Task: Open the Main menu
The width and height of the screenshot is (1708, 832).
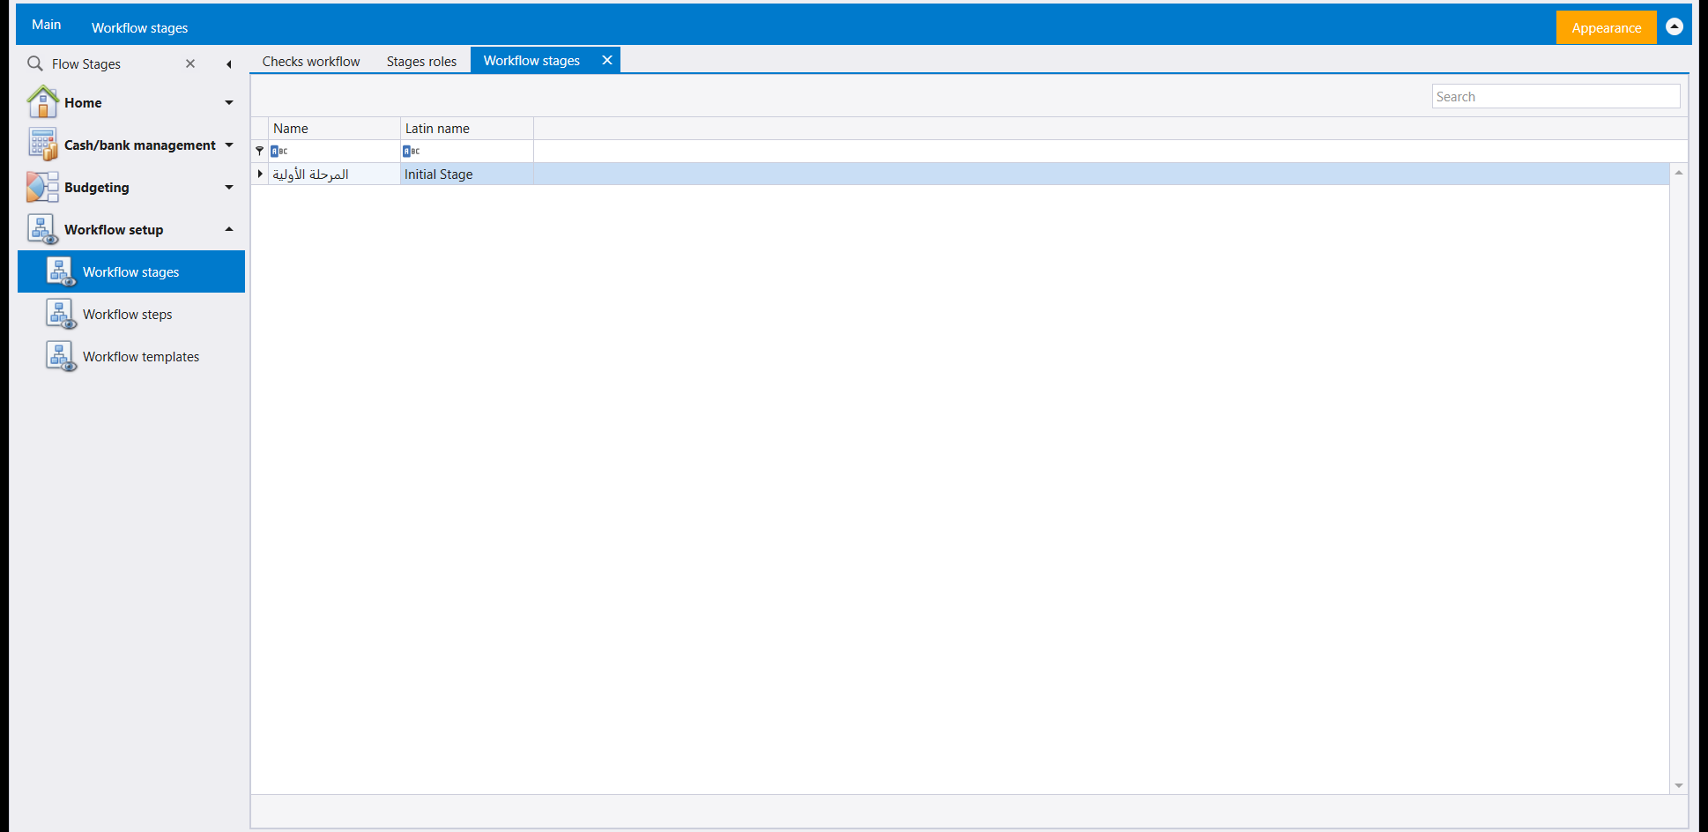Action: [47, 25]
